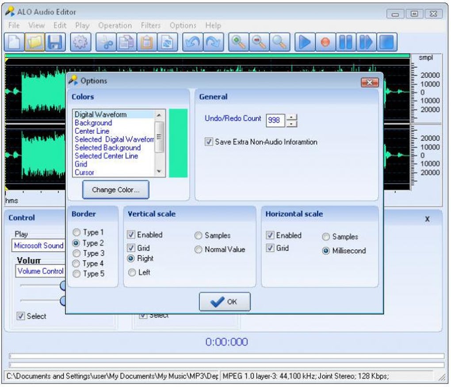Enable Samples for the horizontal scale
The image size is (451, 387).
coord(326,237)
